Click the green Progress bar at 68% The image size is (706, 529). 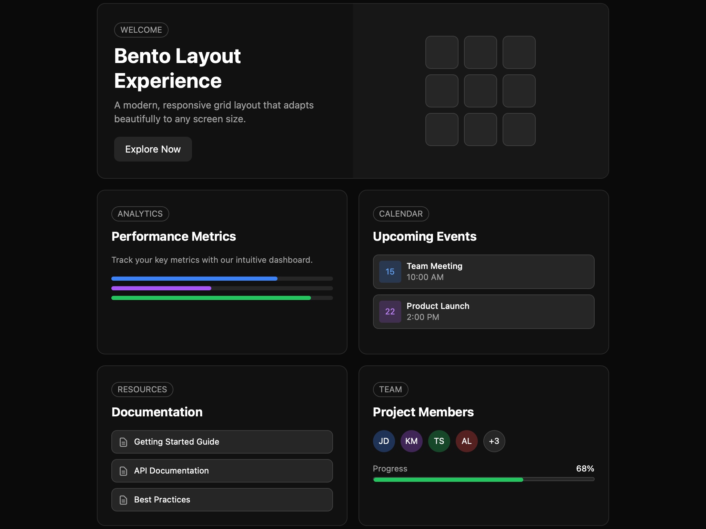[448, 479]
